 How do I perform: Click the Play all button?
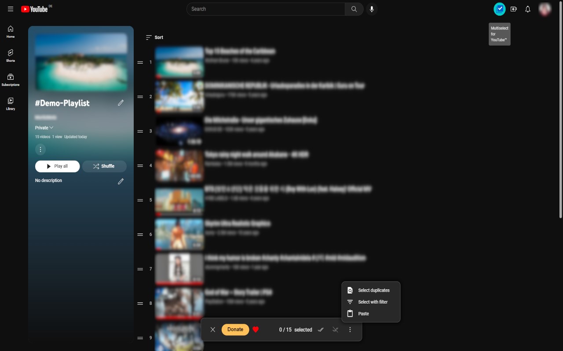tap(57, 166)
